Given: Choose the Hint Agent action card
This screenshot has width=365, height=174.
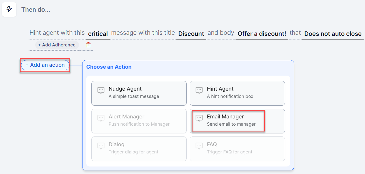Looking at the screenshot, I should [237, 93].
